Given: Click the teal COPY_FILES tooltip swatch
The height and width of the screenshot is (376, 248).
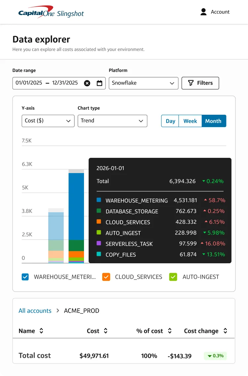Looking at the screenshot, I should point(99,254).
